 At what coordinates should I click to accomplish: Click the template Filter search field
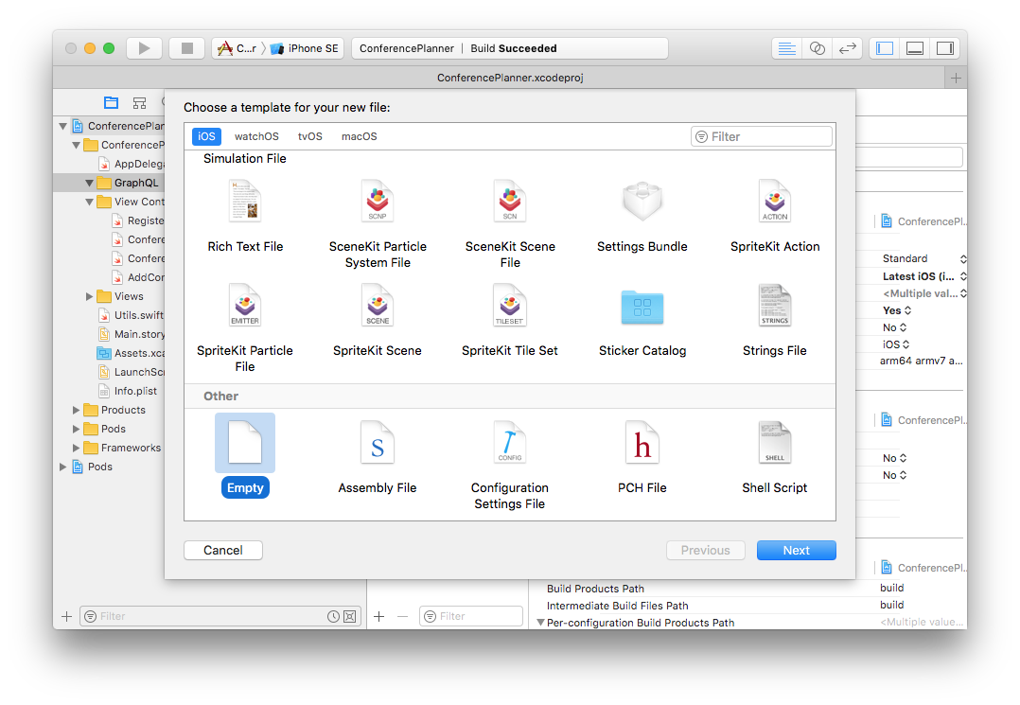coord(761,136)
